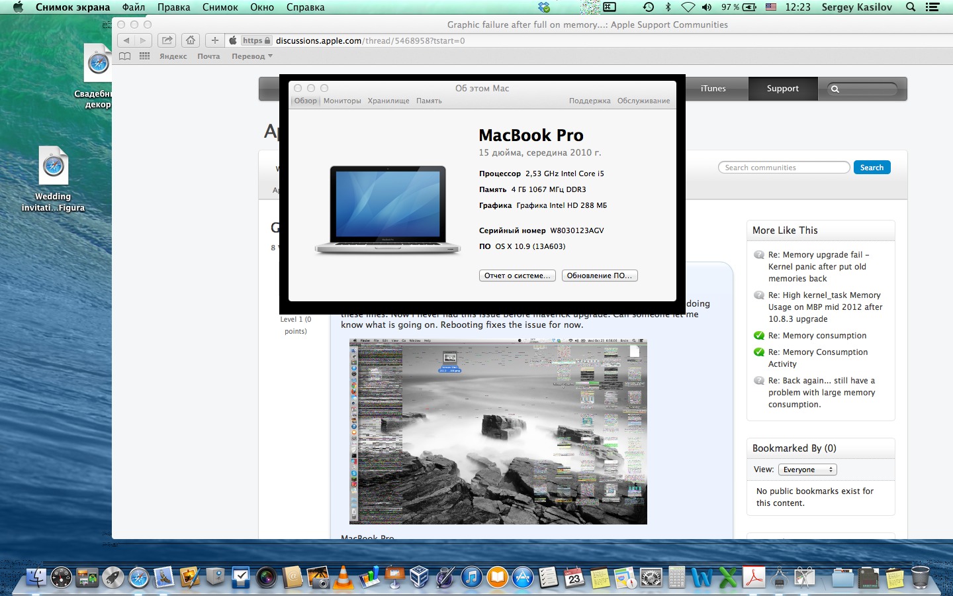Open Everyone view dropdown
This screenshot has width=953, height=596.
click(807, 470)
